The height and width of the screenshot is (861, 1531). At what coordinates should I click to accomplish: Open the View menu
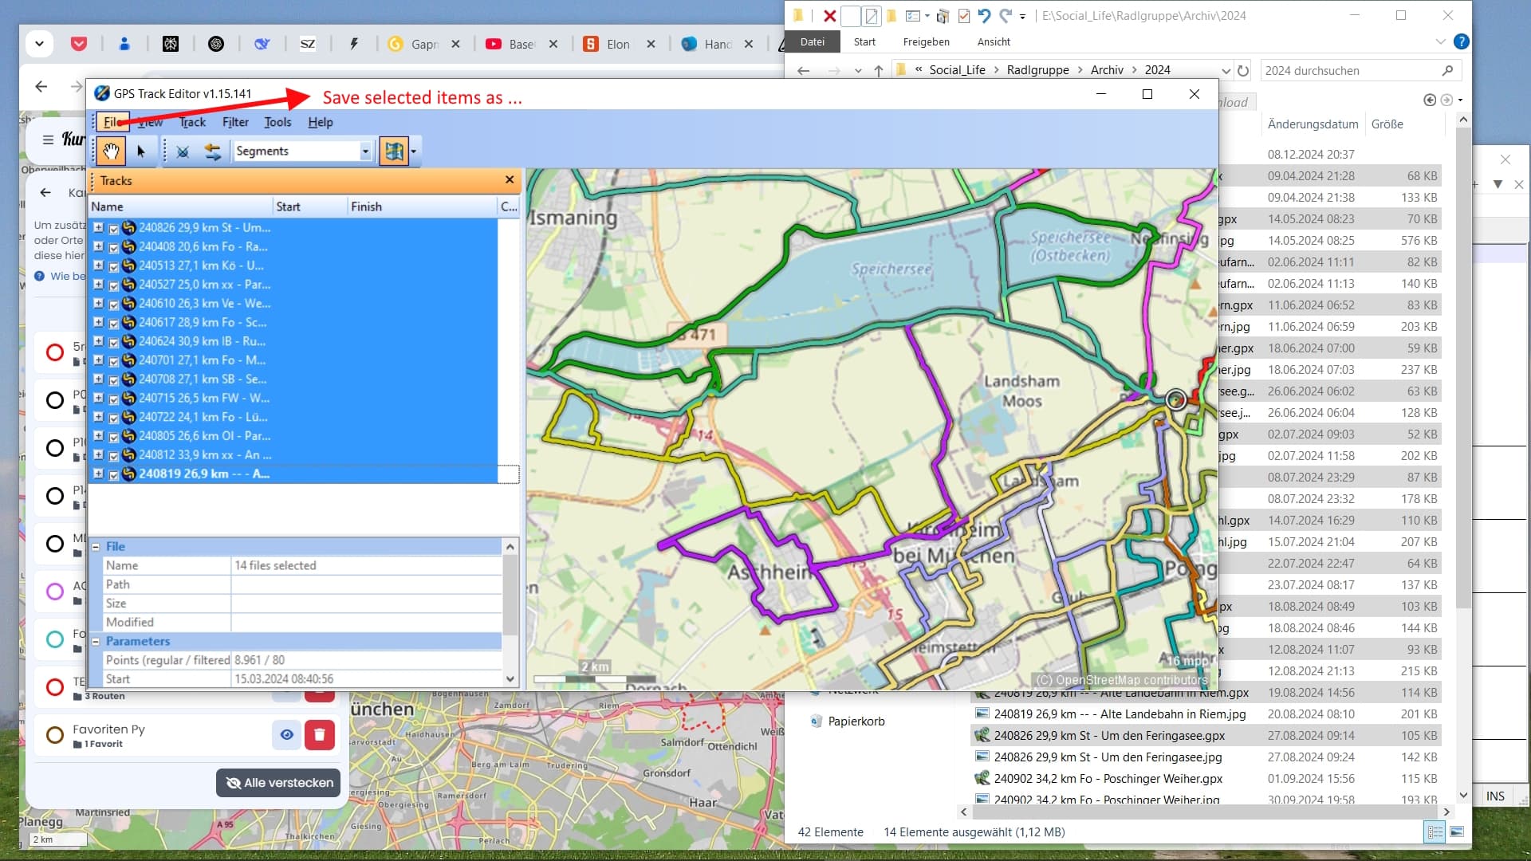click(150, 122)
